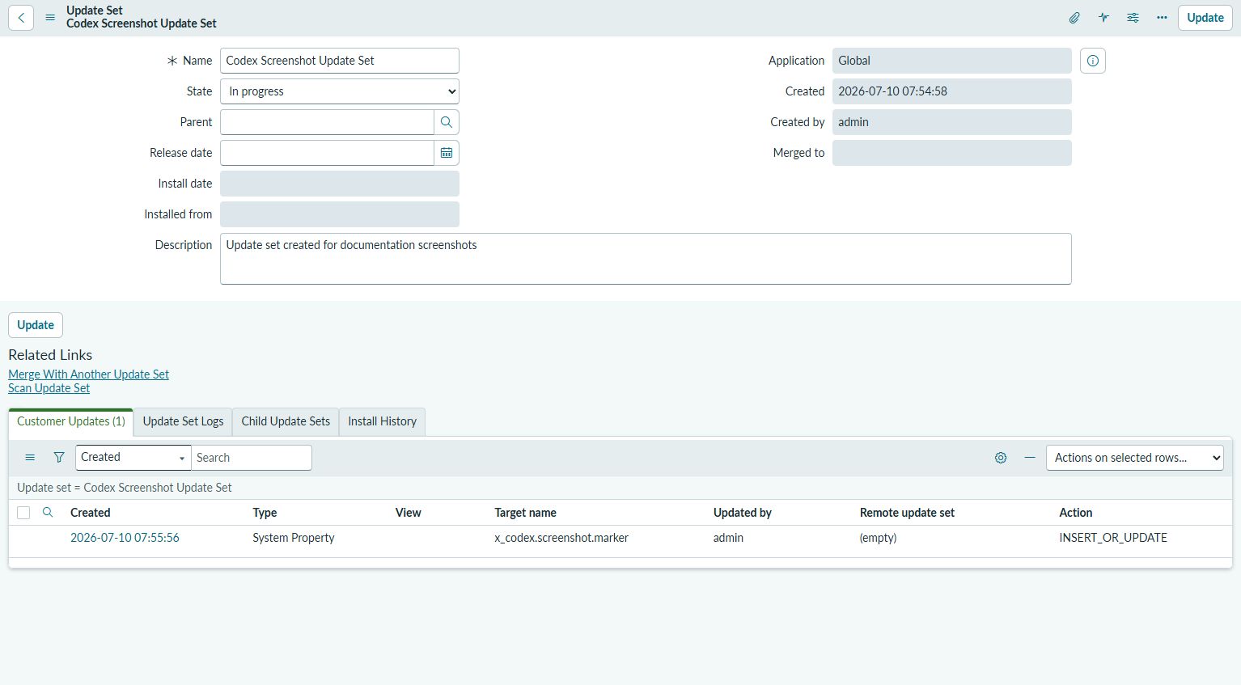
Task: Open more options ellipsis in header
Action: [1162, 18]
